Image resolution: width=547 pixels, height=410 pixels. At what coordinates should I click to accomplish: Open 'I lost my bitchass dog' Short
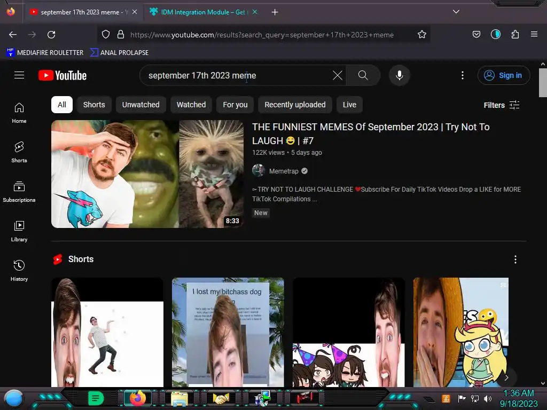(x=228, y=332)
